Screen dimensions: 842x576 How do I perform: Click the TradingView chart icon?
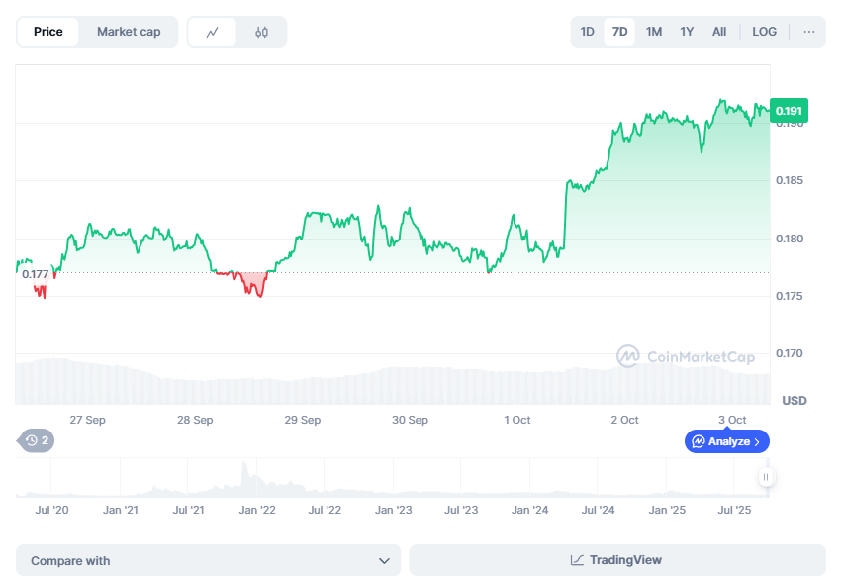pos(578,560)
